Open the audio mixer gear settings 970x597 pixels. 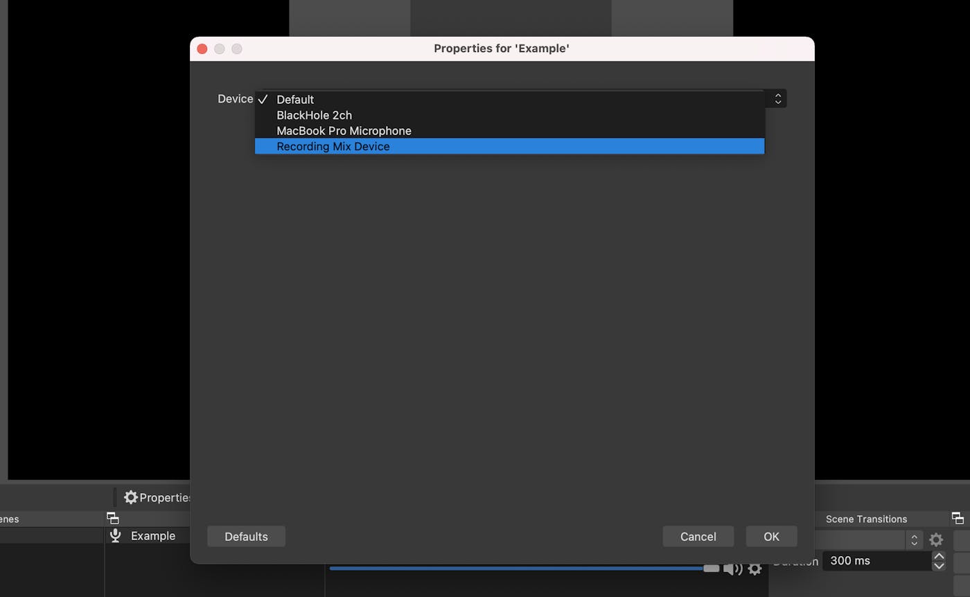pos(755,569)
